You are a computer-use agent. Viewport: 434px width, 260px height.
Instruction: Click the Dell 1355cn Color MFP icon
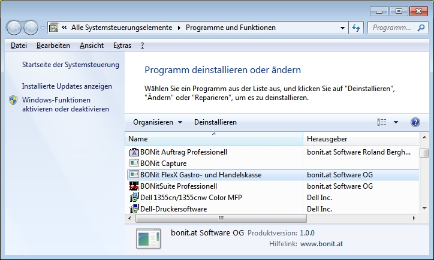[134, 198]
